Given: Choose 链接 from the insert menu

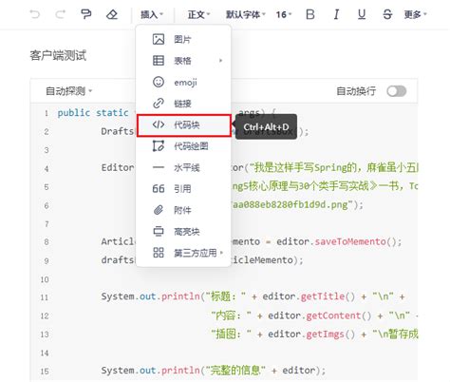Looking at the screenshot, I should [x=183, y=104].
